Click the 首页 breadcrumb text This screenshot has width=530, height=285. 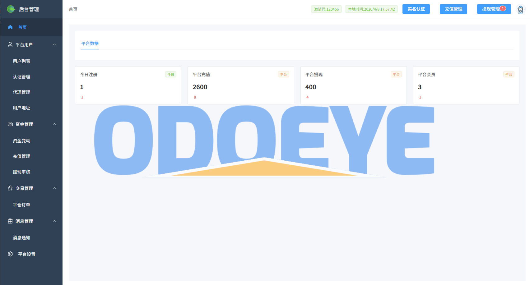pyautogui.click(x=73, y=9)
